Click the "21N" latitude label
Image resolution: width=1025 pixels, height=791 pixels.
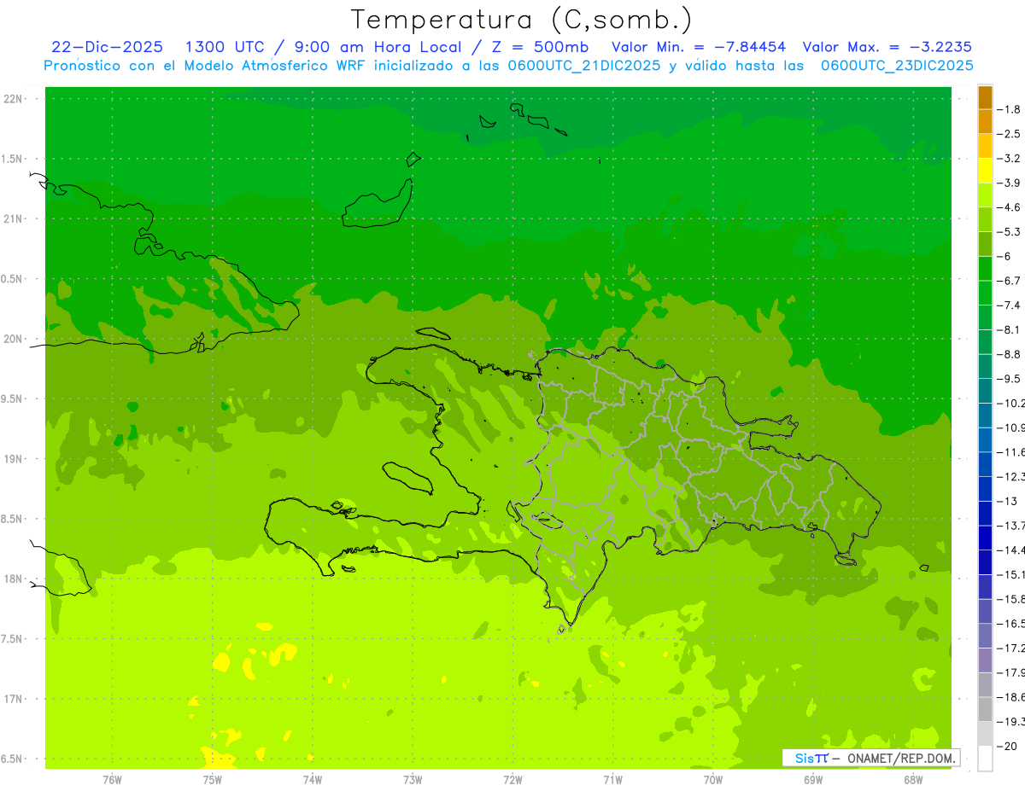pos(14,219)
